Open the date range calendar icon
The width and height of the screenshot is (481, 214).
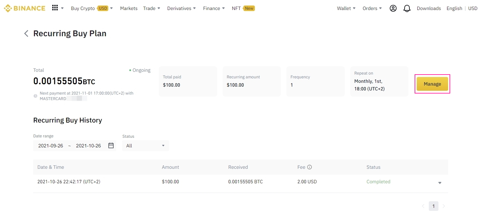tap(111, 146)
